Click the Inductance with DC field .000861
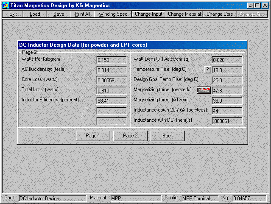This screenshot has width=271, height=204. (227, 121)
